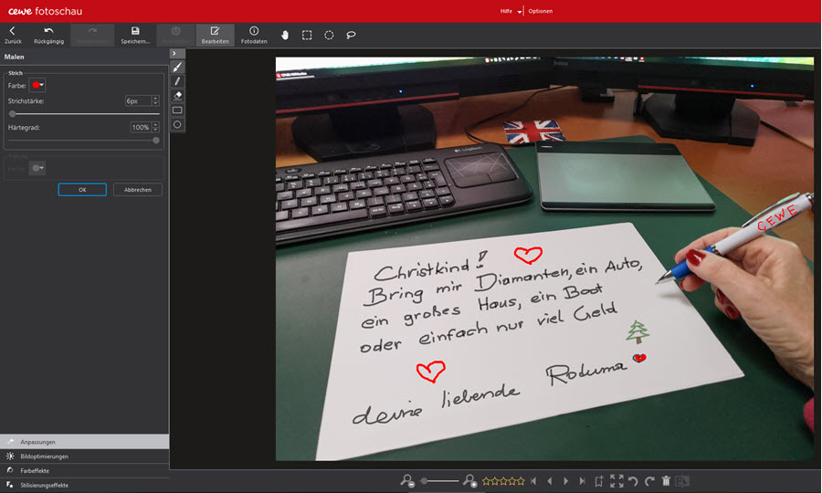Expand the tool strip chevron

click(x=177, y=54)
